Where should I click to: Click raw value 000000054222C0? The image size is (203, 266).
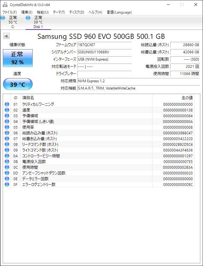[x=178, y=139]
